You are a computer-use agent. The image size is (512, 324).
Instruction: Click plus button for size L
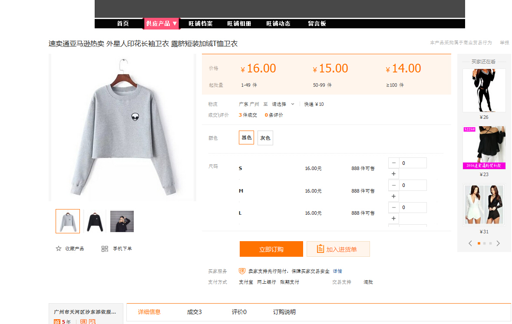[393, 219]
